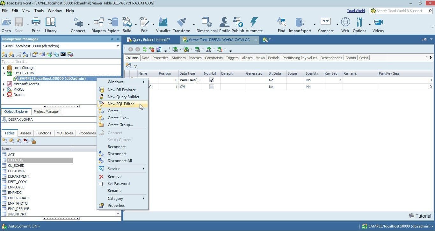Image resolution: width=435 pixels, height=231 pixels.
Task: Click the Search Toad World field
Action: 401,11
